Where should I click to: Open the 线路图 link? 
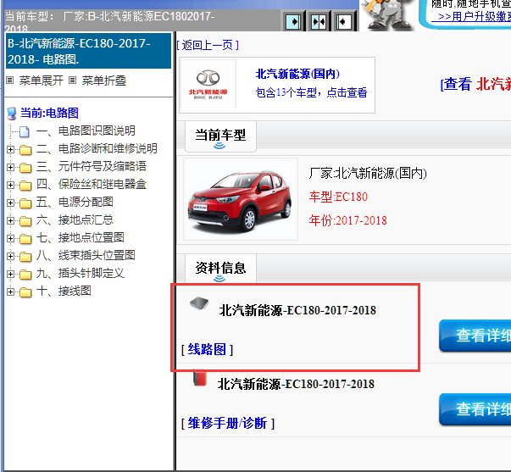click(207, 349)
